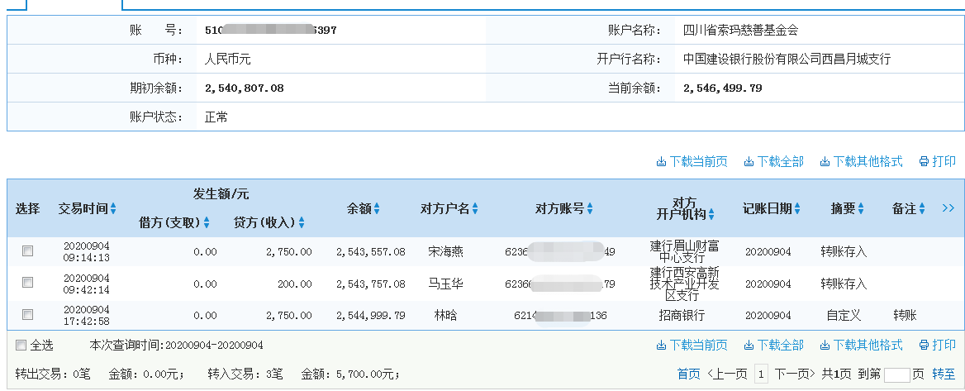
Task: Check the 全选 select-all checkbox
Action: 21,345
